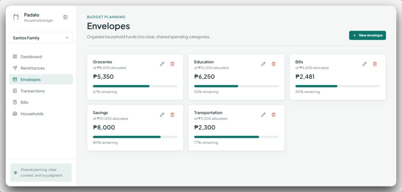Click the ₱5,350 amount

pos(103,77)
